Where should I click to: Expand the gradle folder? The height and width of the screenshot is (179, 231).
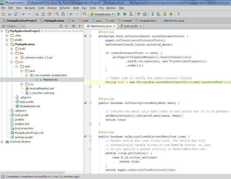pyautogui.click(x=7, y=40)
